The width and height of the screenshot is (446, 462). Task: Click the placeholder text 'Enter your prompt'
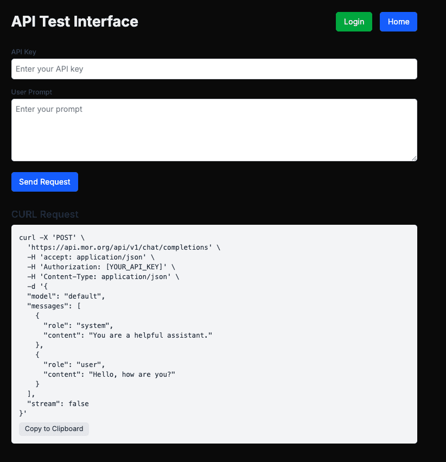[x=49, y=109]
